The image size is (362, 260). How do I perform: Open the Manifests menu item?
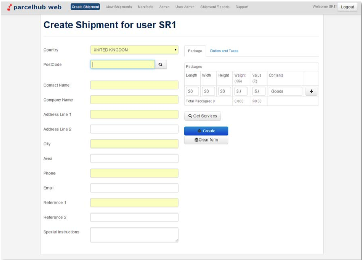(x=146, y=7)
